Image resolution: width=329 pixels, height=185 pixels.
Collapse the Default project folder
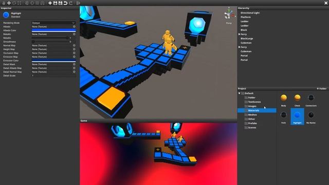click(240, 94)
